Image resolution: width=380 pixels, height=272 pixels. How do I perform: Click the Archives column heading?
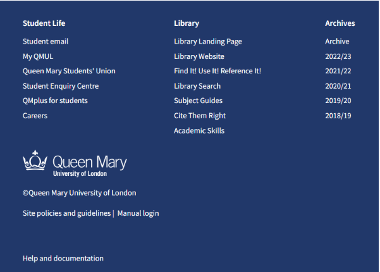click(340, 23)
